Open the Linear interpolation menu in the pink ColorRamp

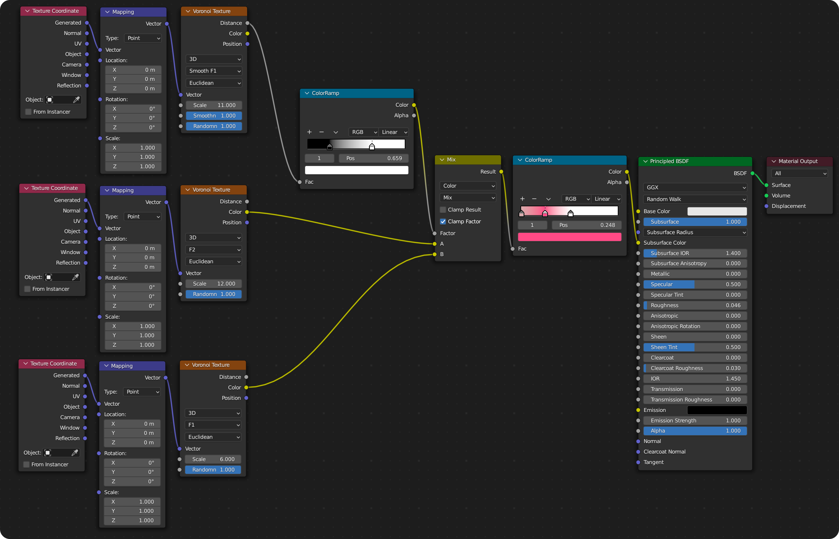click(606, 198)
